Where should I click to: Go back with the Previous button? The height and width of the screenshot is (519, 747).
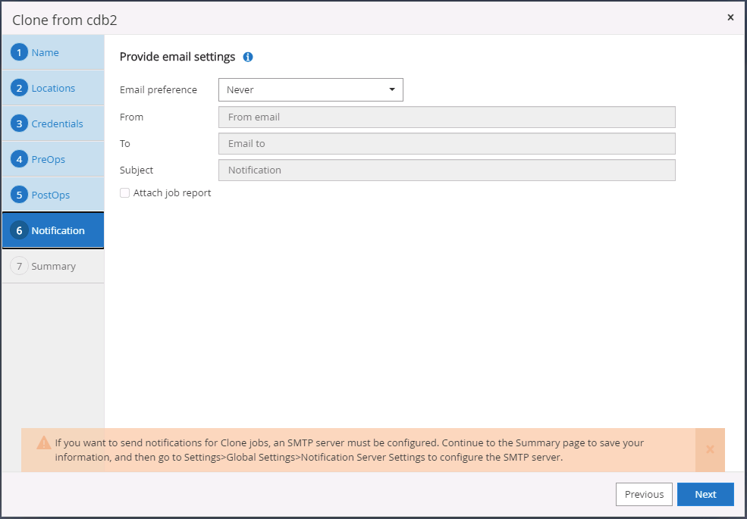click(x=644, y=494)
